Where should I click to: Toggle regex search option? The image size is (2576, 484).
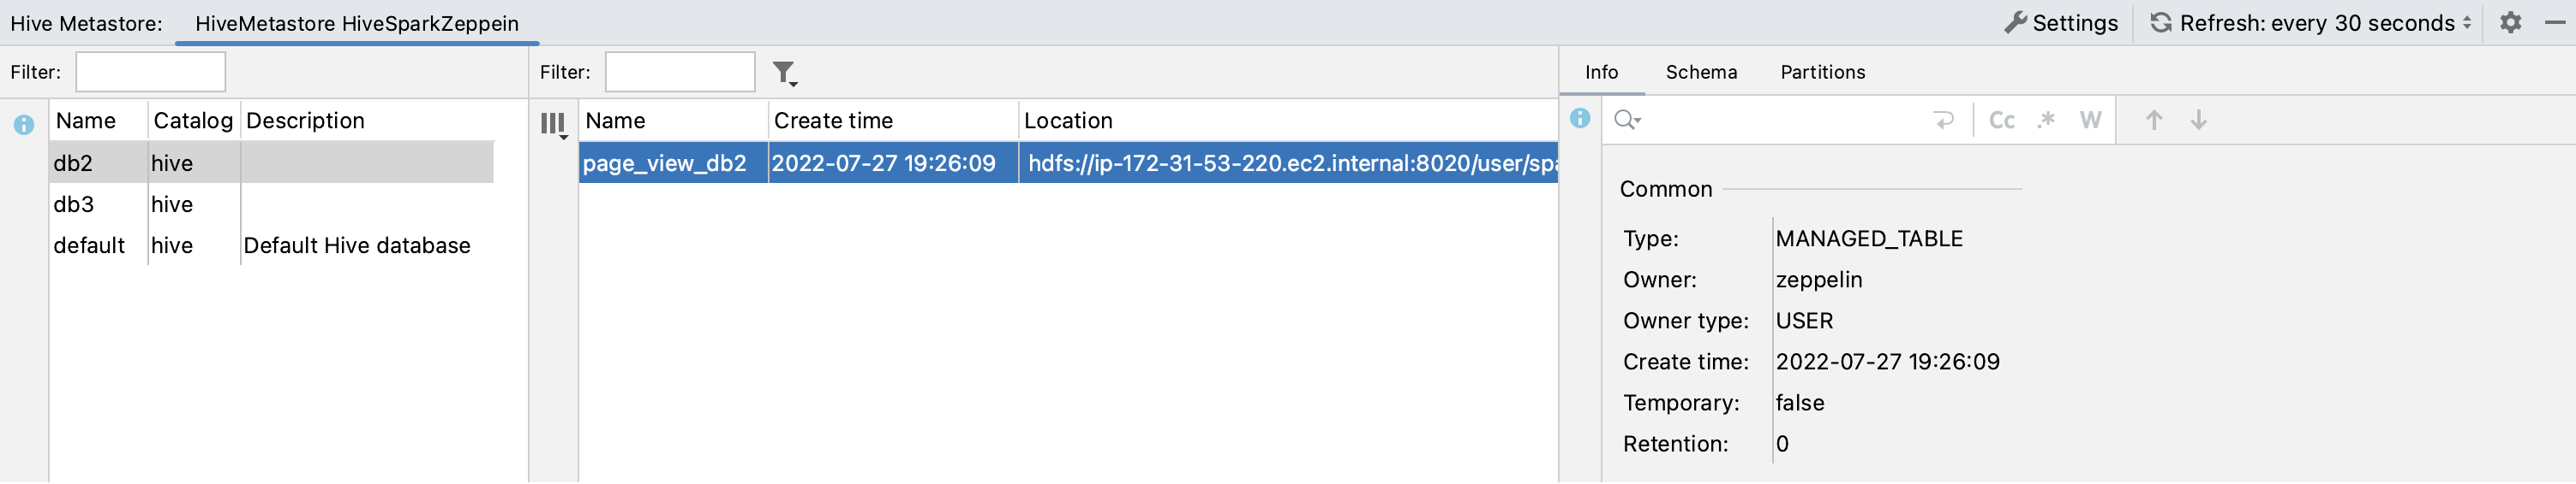point(2046,121)
